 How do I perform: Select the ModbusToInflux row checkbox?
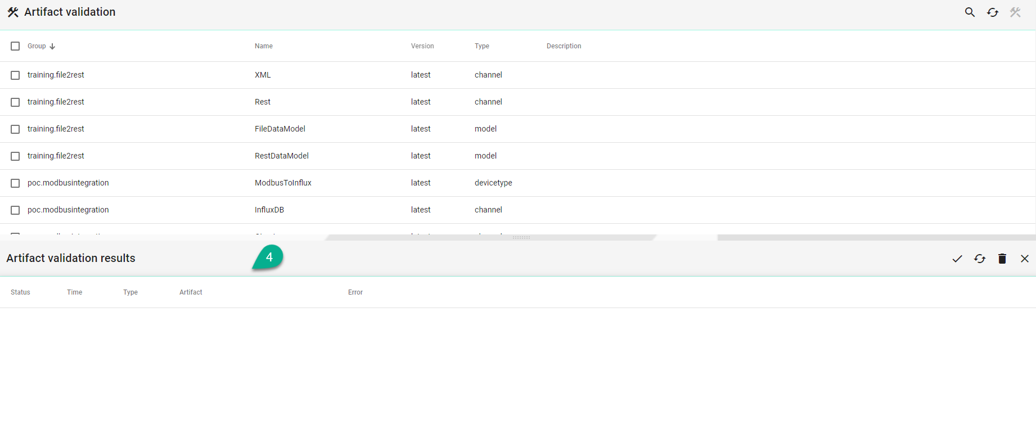pos(15,183)
